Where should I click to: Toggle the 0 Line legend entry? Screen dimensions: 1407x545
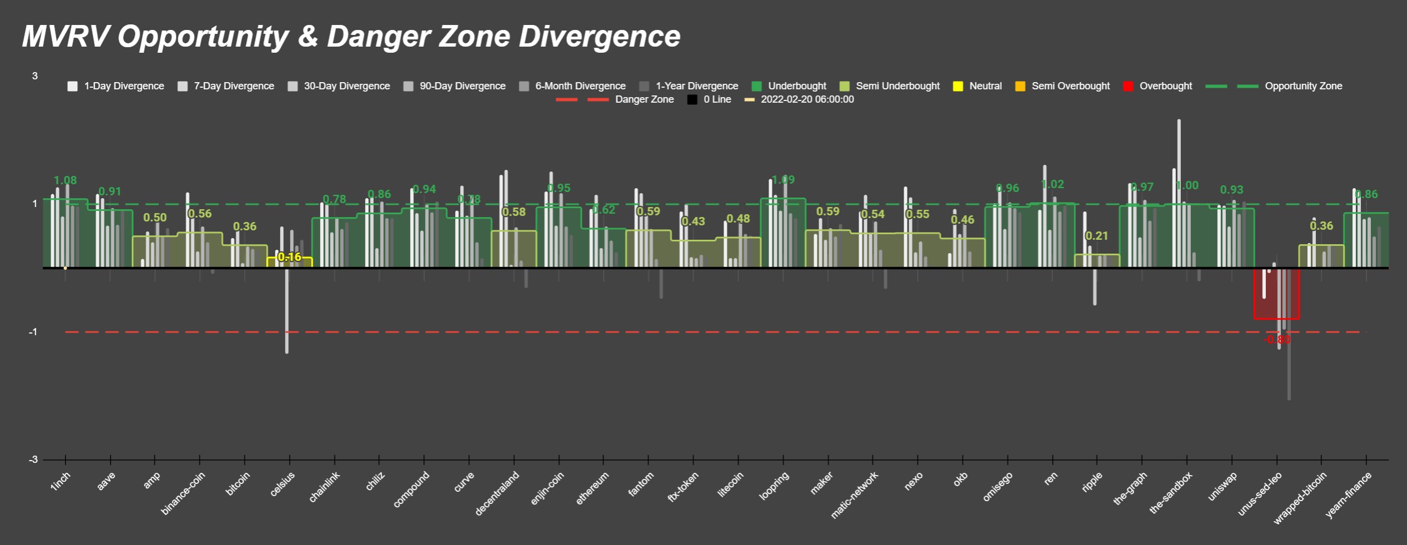pyautogui.click(x=709, y=99)
